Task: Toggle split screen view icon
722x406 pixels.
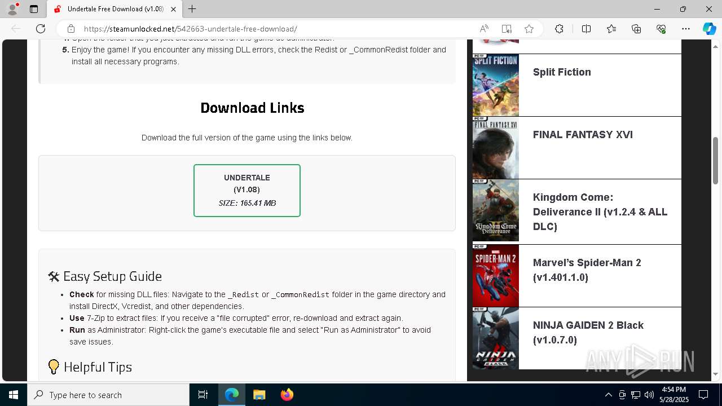Action: (x=586, y=29)
